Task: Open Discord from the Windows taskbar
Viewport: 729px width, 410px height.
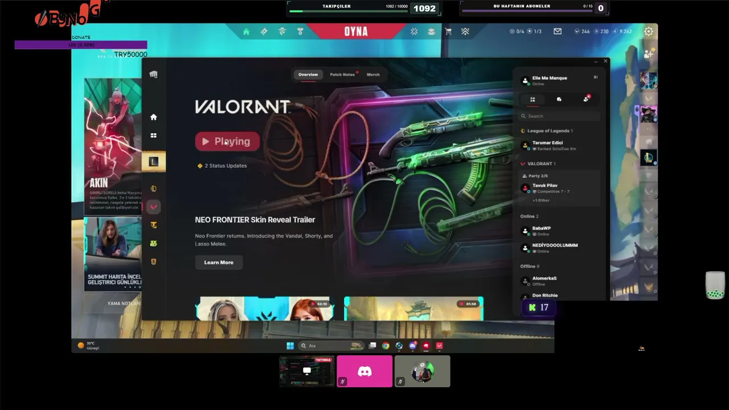Action: point(412,346)
